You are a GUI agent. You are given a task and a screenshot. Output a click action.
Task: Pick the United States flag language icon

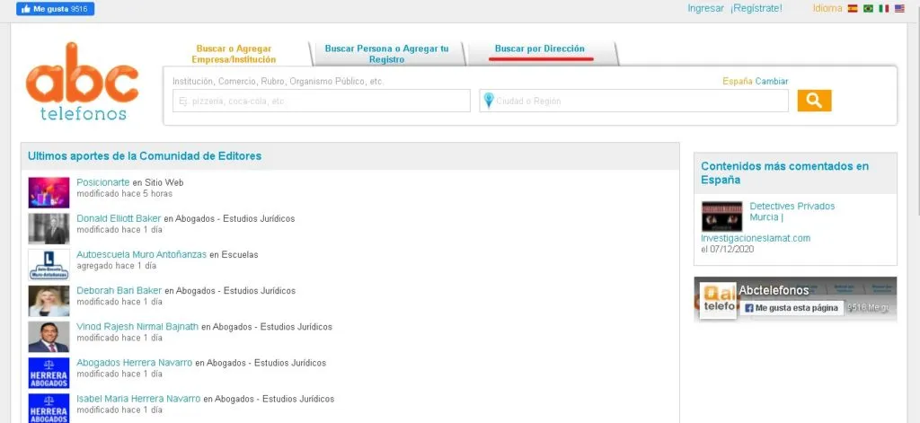pos(898,8)
